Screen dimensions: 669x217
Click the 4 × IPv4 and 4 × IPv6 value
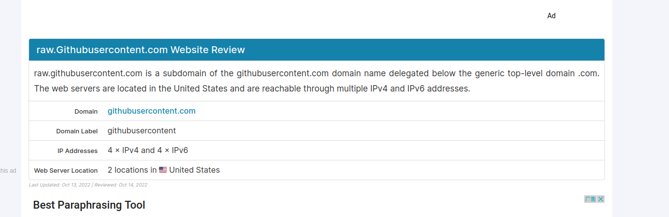[148, 151]
